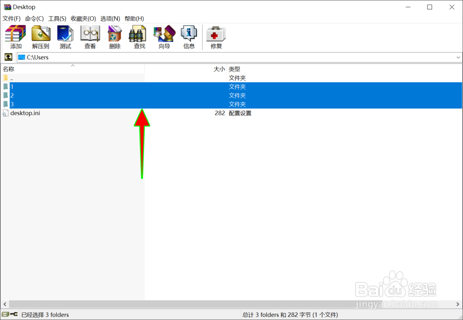Open the C:\Users address bar dropdown
463x320 pixels.
(x=458, y=57)
